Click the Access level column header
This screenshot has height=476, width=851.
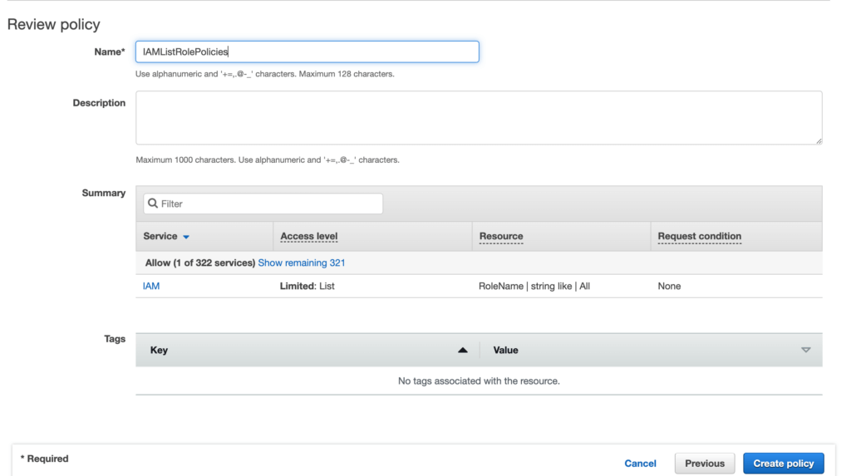click(x=309, y=236)
